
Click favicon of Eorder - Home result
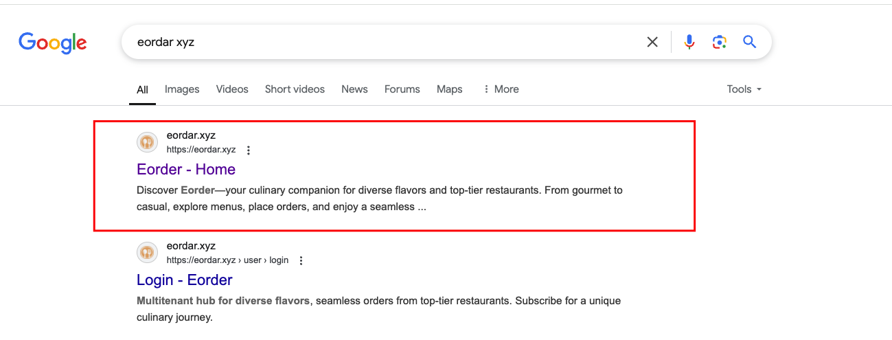coord(146,142)
